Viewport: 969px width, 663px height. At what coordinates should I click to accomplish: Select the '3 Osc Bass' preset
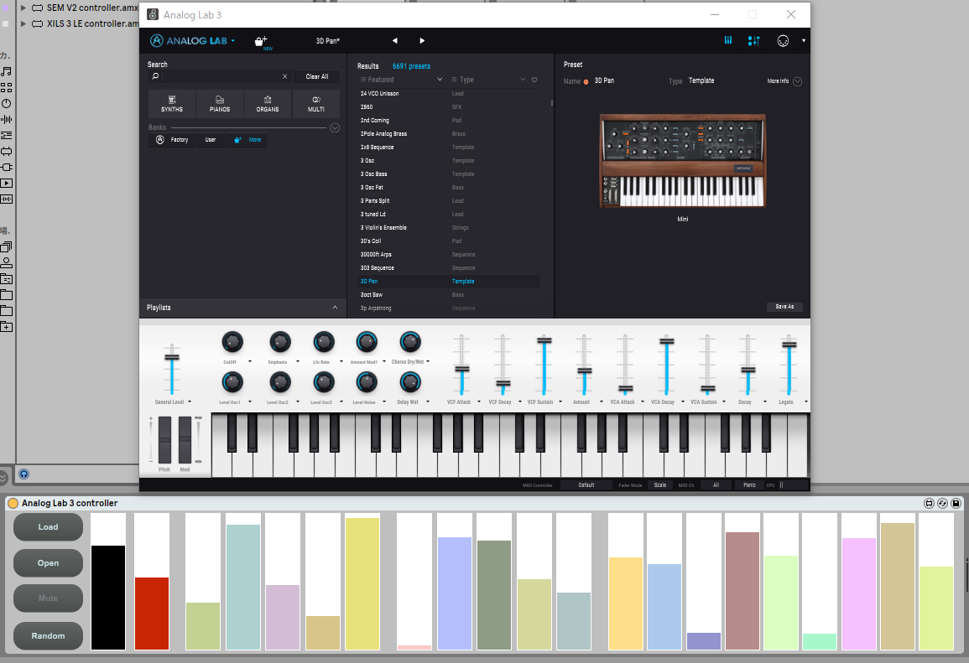[374, 174]
